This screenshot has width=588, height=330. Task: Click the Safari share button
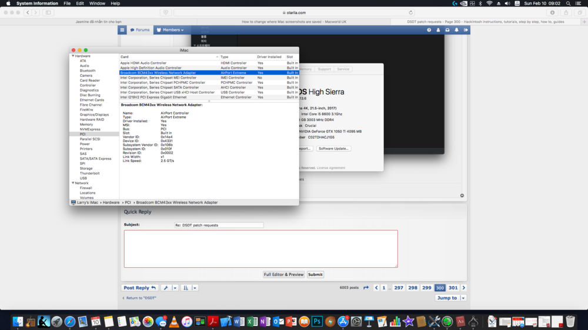point(566,12)
